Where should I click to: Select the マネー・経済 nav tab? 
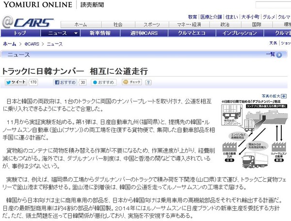point(189,25)
